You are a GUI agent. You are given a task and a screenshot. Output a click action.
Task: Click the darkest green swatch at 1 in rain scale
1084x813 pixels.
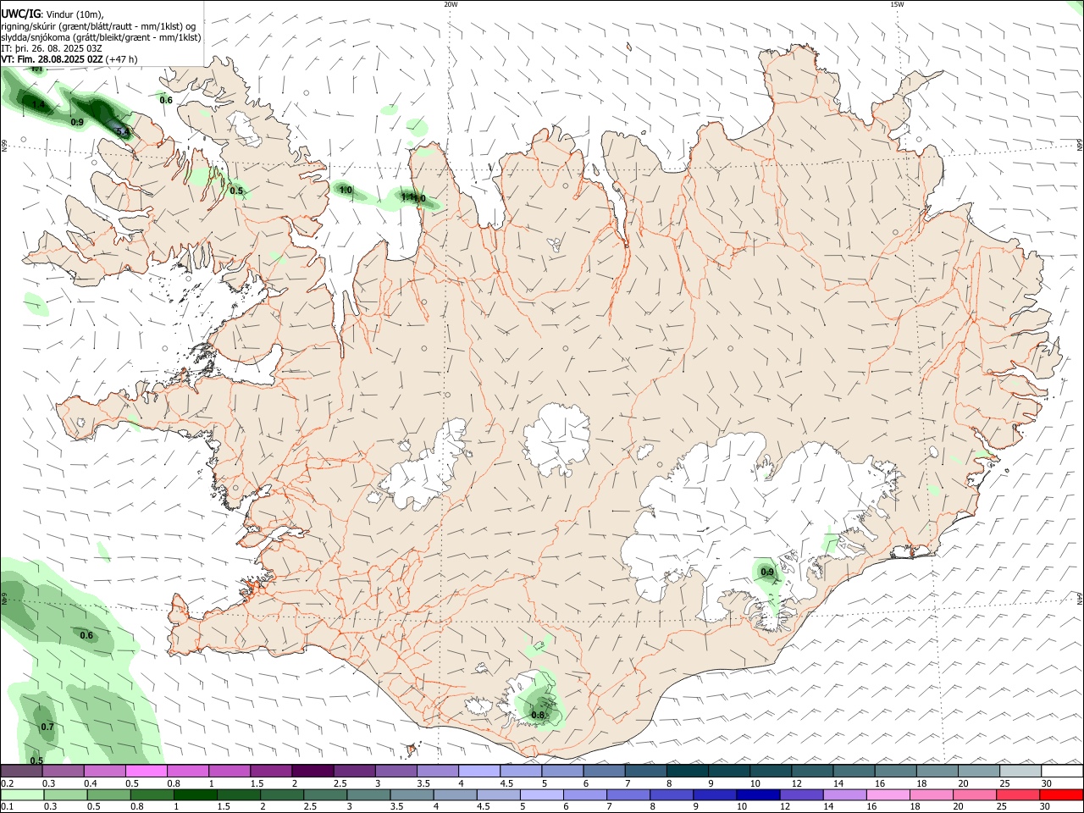(x=195, y=795)
